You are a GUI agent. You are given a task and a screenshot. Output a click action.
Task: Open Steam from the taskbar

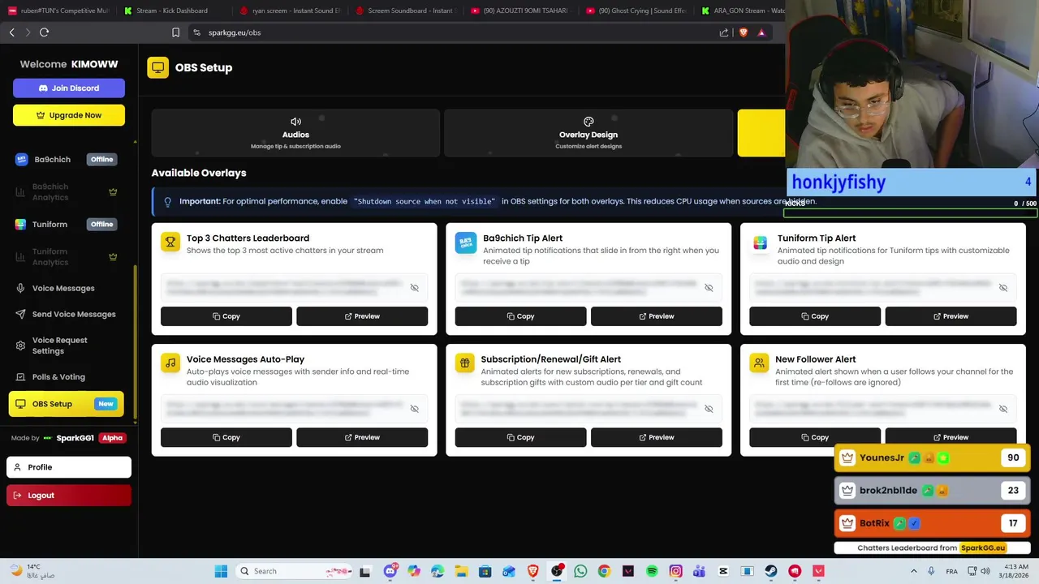(x=771, y=571)
